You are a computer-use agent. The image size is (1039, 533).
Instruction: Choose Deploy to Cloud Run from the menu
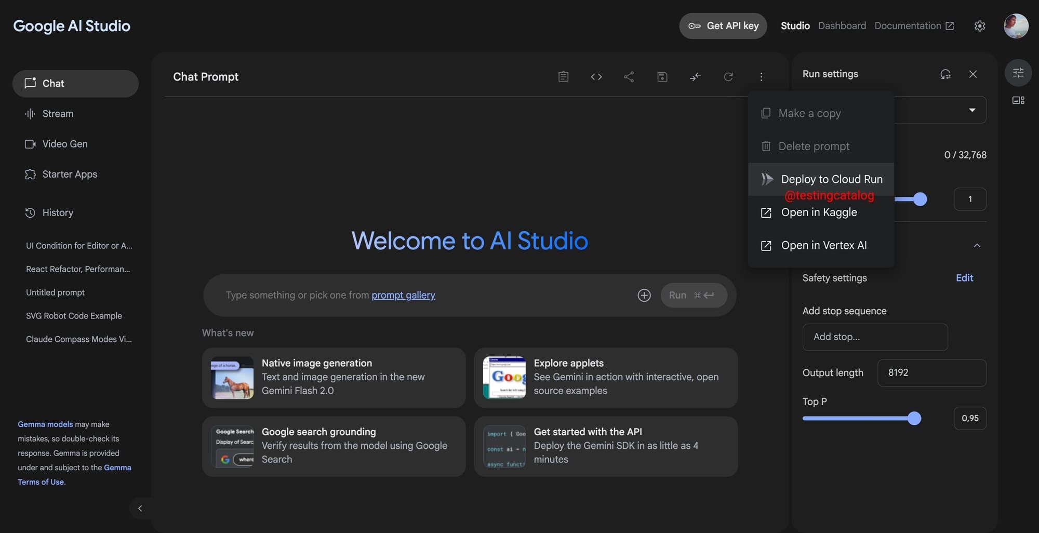[x=831, y=179]
